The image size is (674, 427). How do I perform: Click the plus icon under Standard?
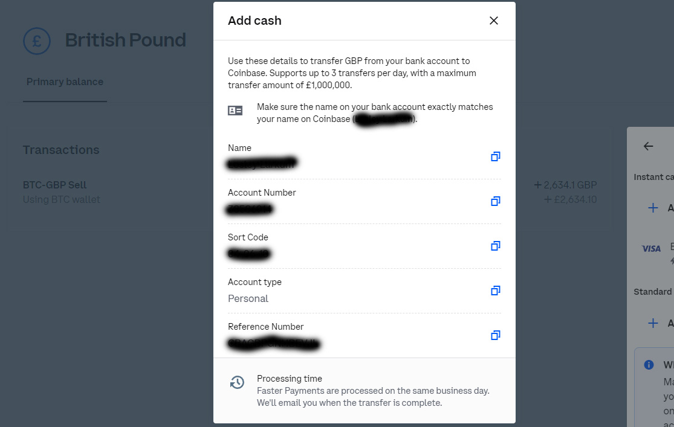[652, 323]
